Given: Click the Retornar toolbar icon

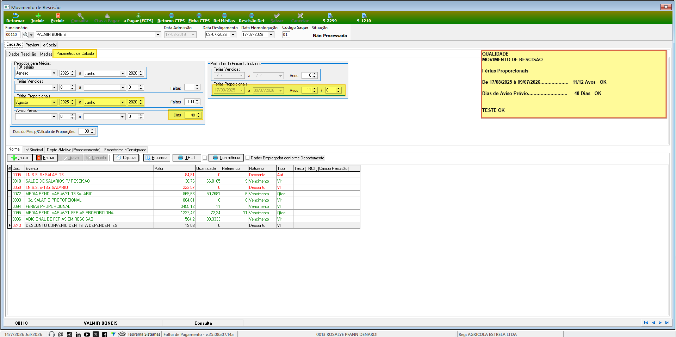Looking at the screenshot, I should tap(15, 18).
